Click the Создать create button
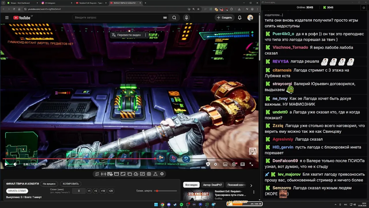This screenshot has height=208, width=369. (224, 18)
